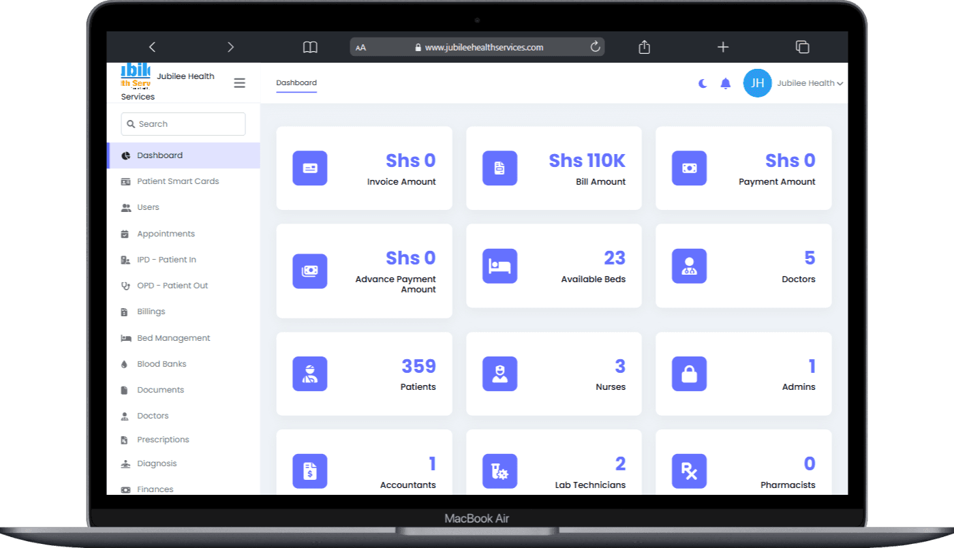Click the Doctors card icon
Viewport: 954px width, 548px height.
tap(689, 266)
